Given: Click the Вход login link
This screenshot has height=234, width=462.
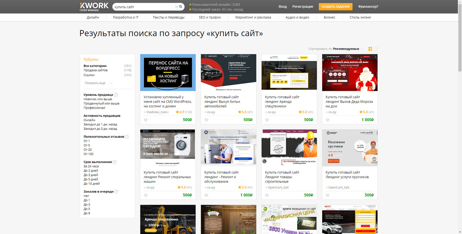Looking at the screenshot, I should click(x=283, y=7).
